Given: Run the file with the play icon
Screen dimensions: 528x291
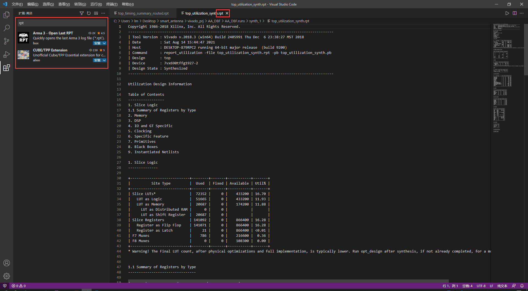Looking at the screenshot, I should [507, 13].
